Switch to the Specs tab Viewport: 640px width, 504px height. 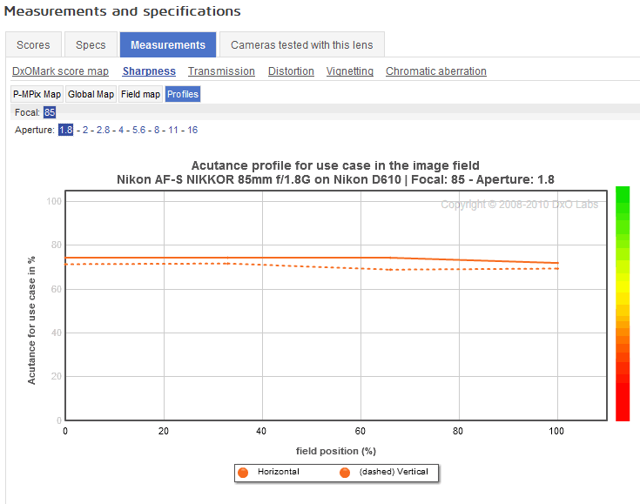coord(91,44)
